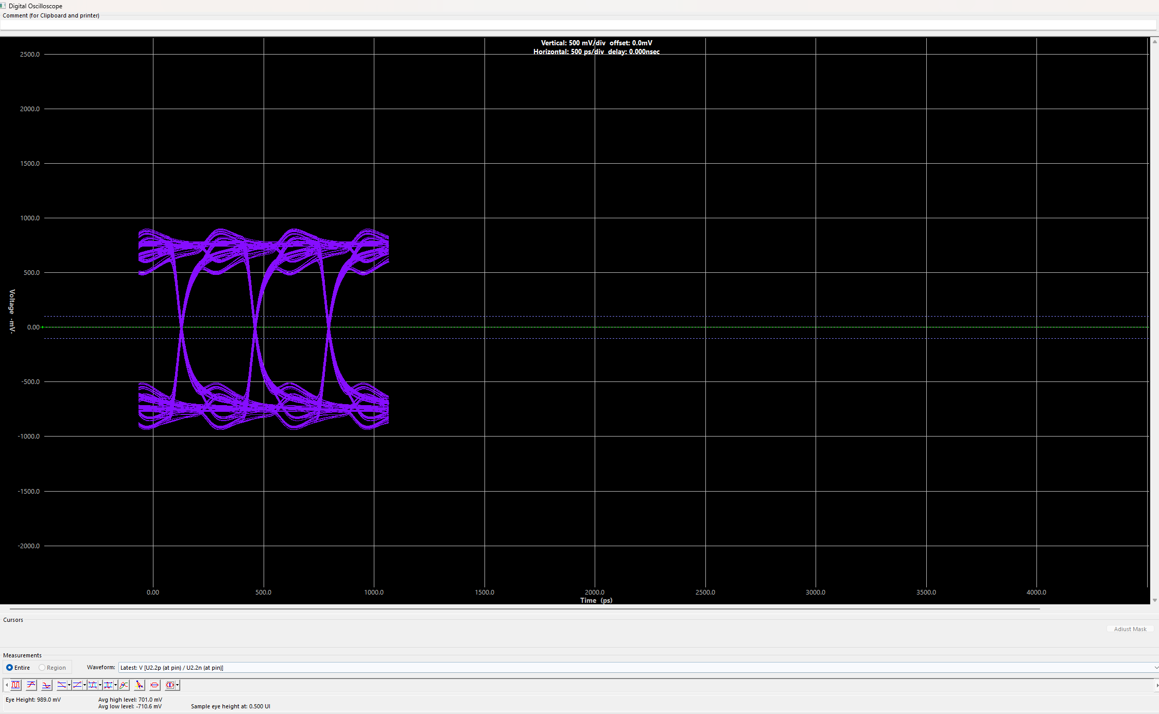Click the Adjust Mask button
This screenshot has height=714, width=1159.
(1130, 629)
